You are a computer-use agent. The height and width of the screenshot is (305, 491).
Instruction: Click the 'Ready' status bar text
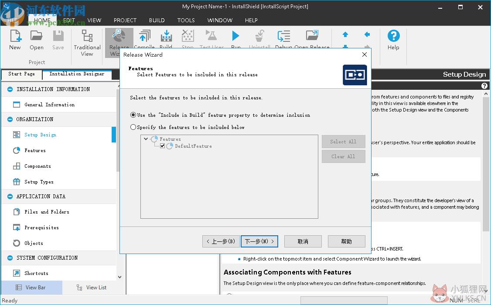tap(10, 301)
